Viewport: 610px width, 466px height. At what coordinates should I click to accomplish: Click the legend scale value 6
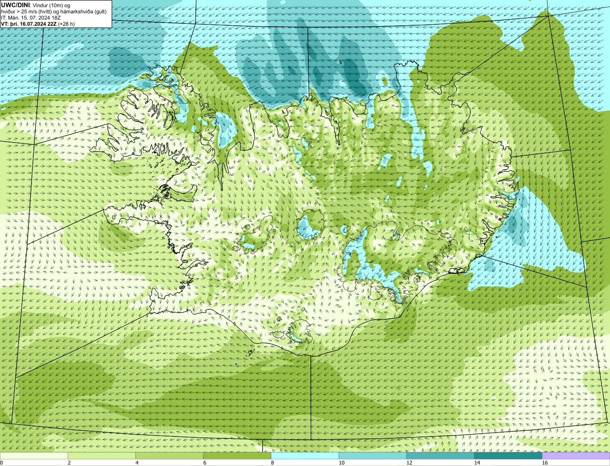[x=204, y=463]
